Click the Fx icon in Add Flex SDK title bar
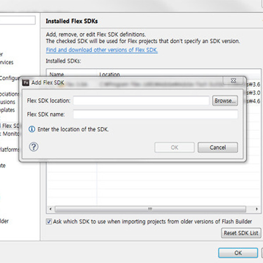The height and width of the screenshot is (263, 263). click(26, 82)
